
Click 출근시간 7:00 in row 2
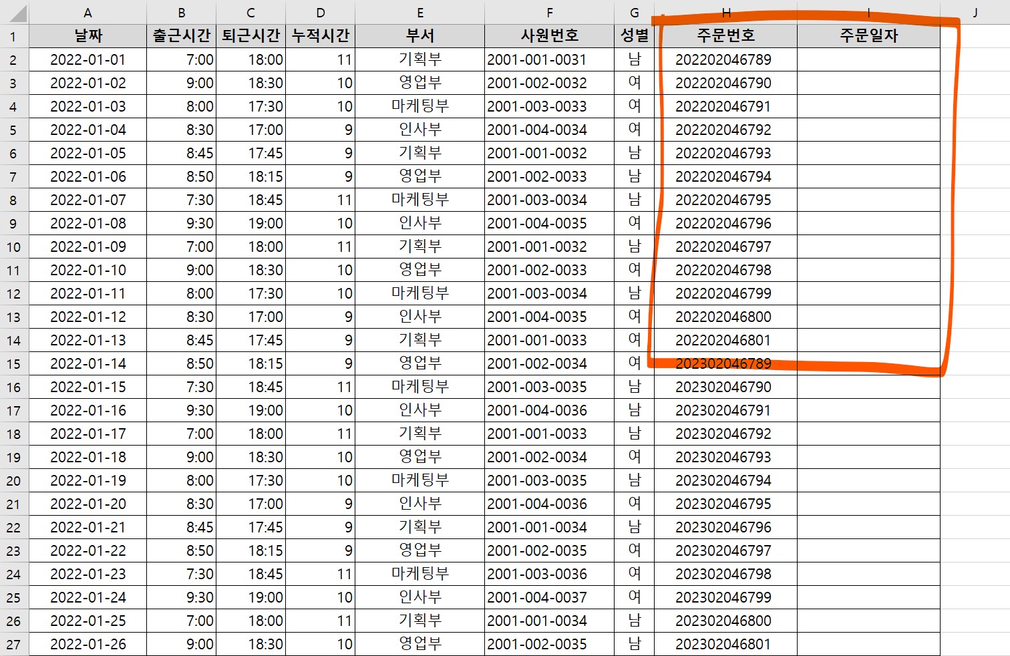pyautogui.click(x=182, y=60)
